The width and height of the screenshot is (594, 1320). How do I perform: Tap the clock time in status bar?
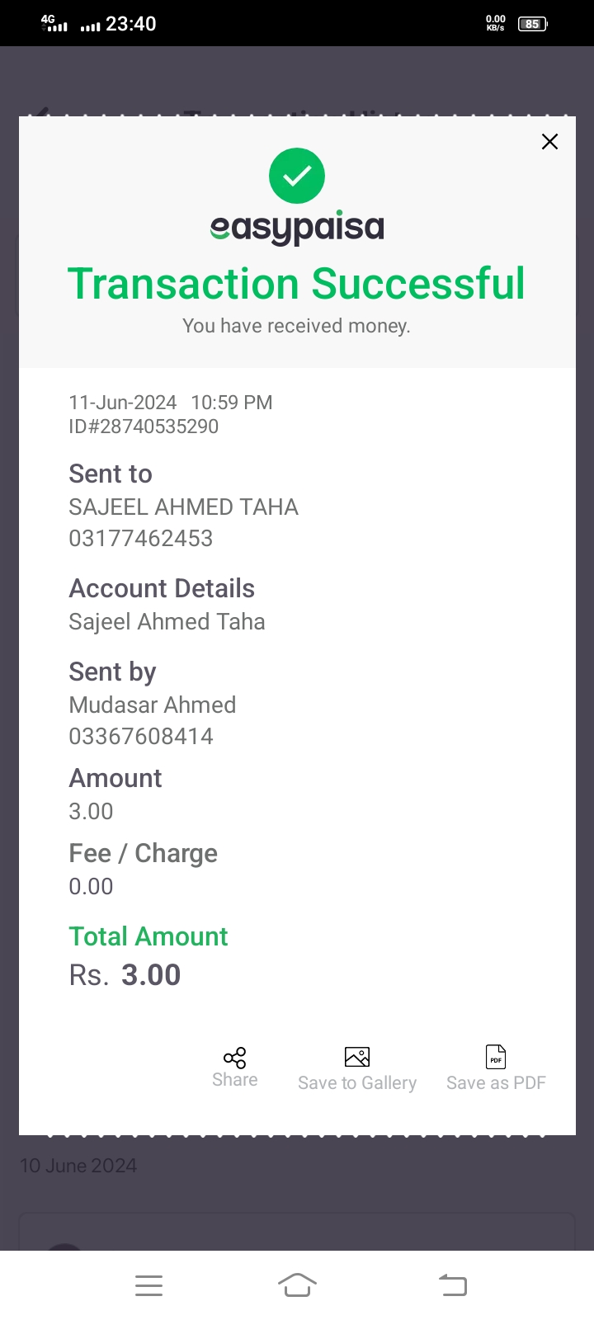131,24
